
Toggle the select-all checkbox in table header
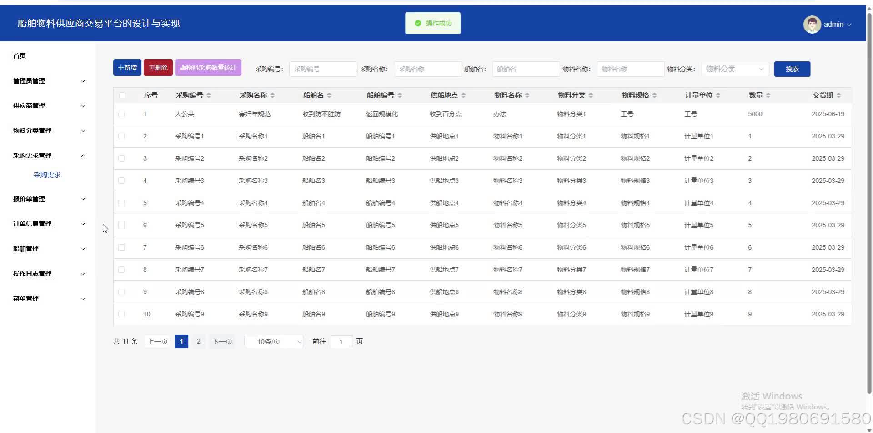click(121, 95)
